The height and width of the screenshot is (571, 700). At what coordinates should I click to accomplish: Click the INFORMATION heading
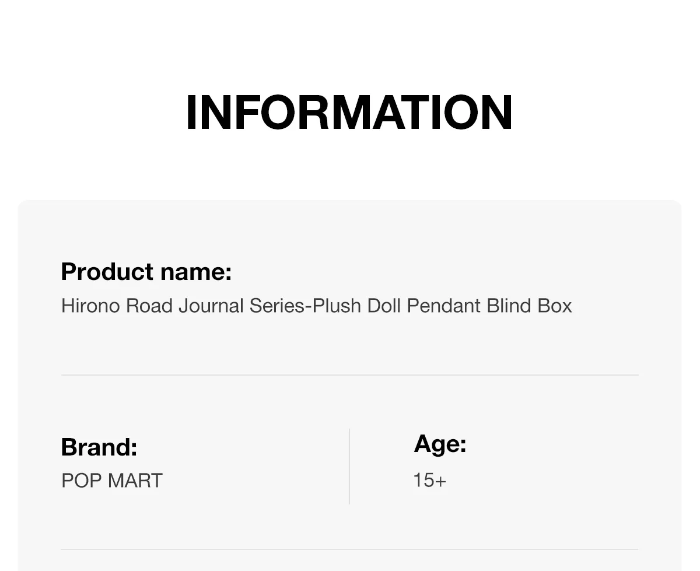349,112
